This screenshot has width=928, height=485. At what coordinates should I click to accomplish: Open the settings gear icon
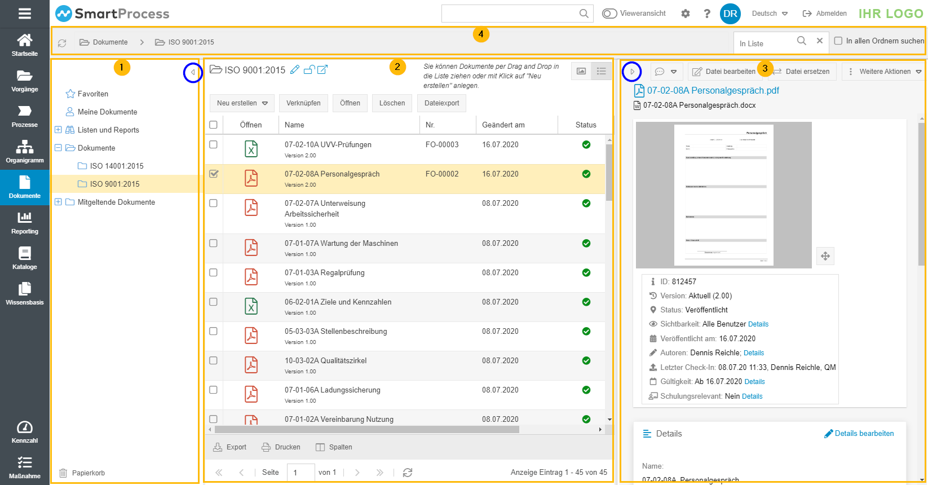[686, 14]
